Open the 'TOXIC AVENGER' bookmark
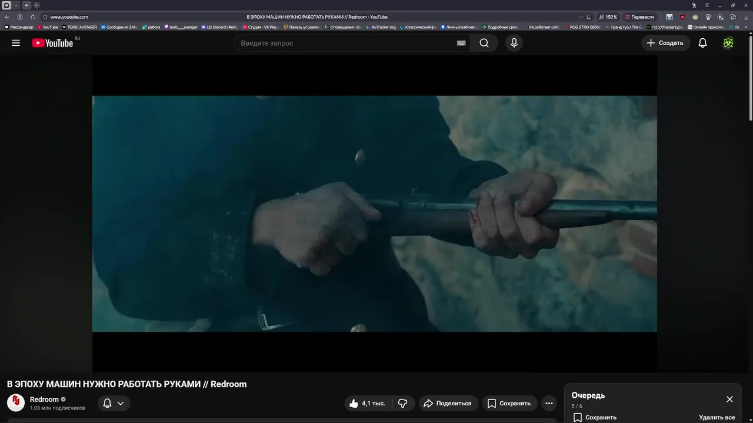This screenshot has width=753, height=423. pyautogui.click(x=79, y=27)
